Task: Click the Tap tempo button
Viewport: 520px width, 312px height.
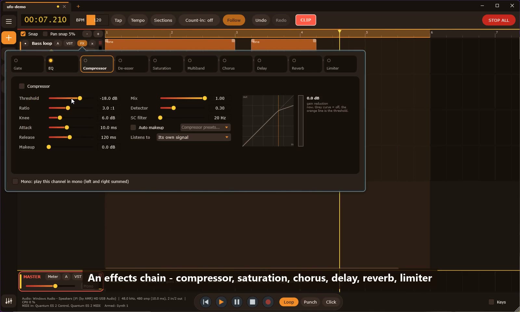Action: [x=118, y=20]
